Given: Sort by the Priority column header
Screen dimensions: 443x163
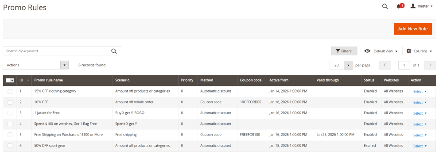Looking at the screenshot, I should pyautogui.click(x=188, y=80).
